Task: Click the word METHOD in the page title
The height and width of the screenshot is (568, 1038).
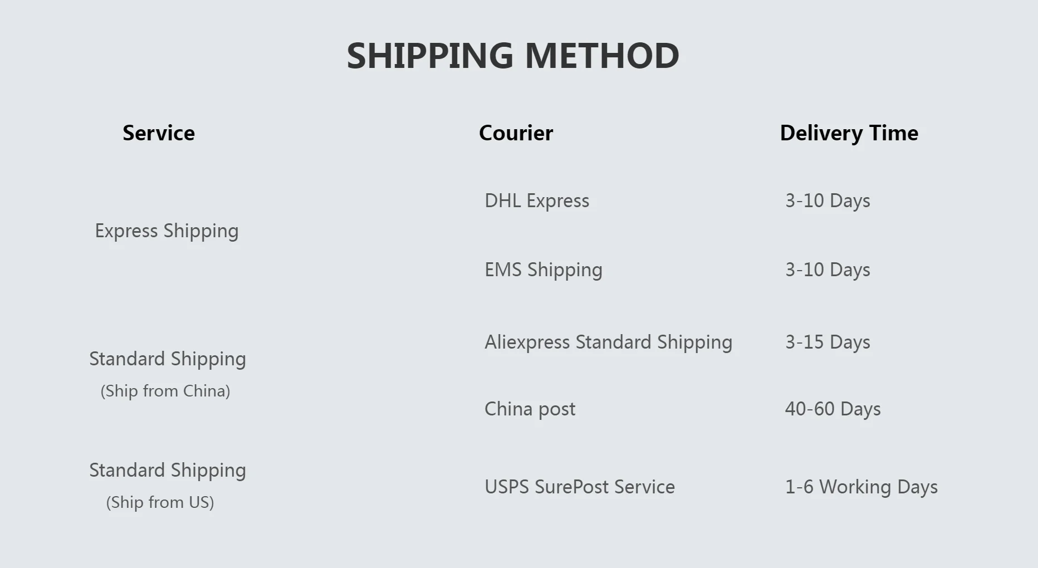Action: [601, 56]
